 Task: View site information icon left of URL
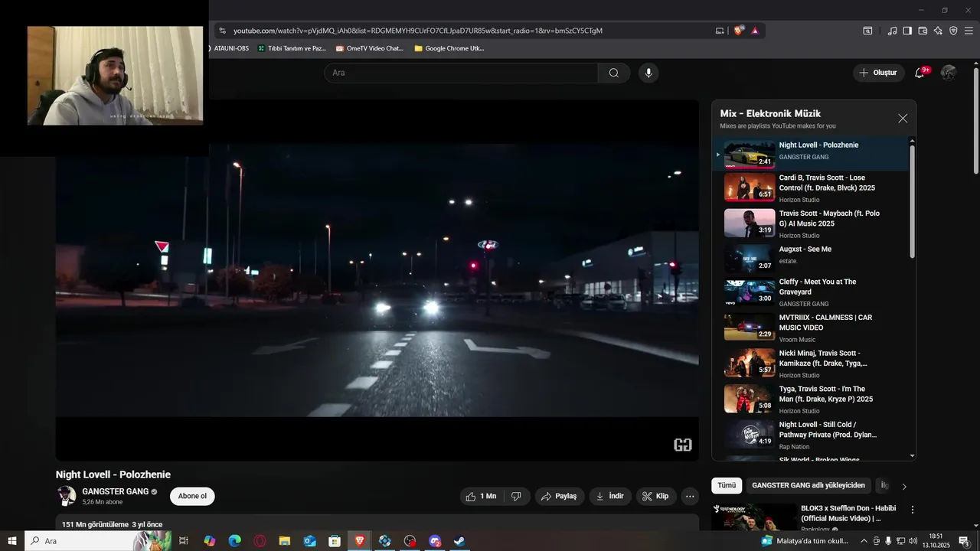[x=222, y=31]
